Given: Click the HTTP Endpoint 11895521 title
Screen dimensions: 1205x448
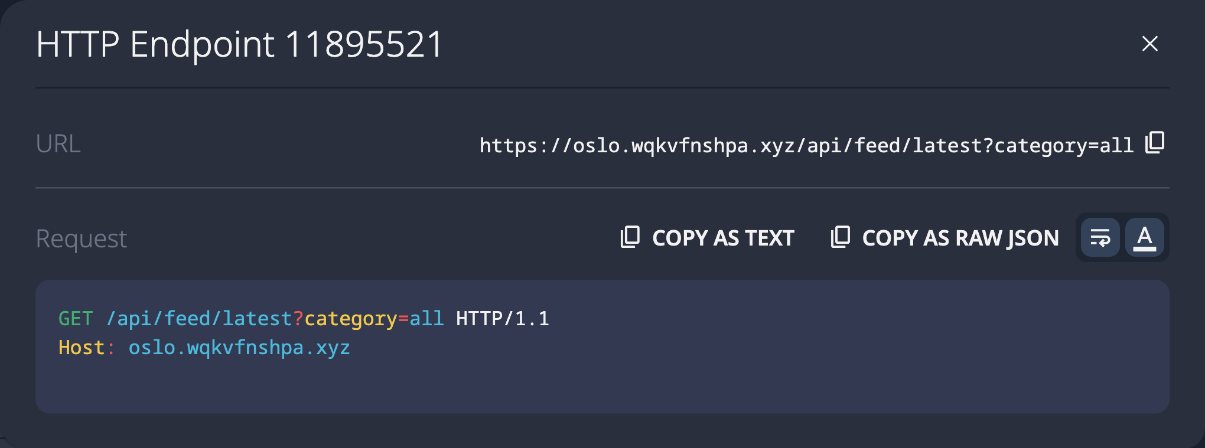Looking at the screenshot, I should (239, 44).
